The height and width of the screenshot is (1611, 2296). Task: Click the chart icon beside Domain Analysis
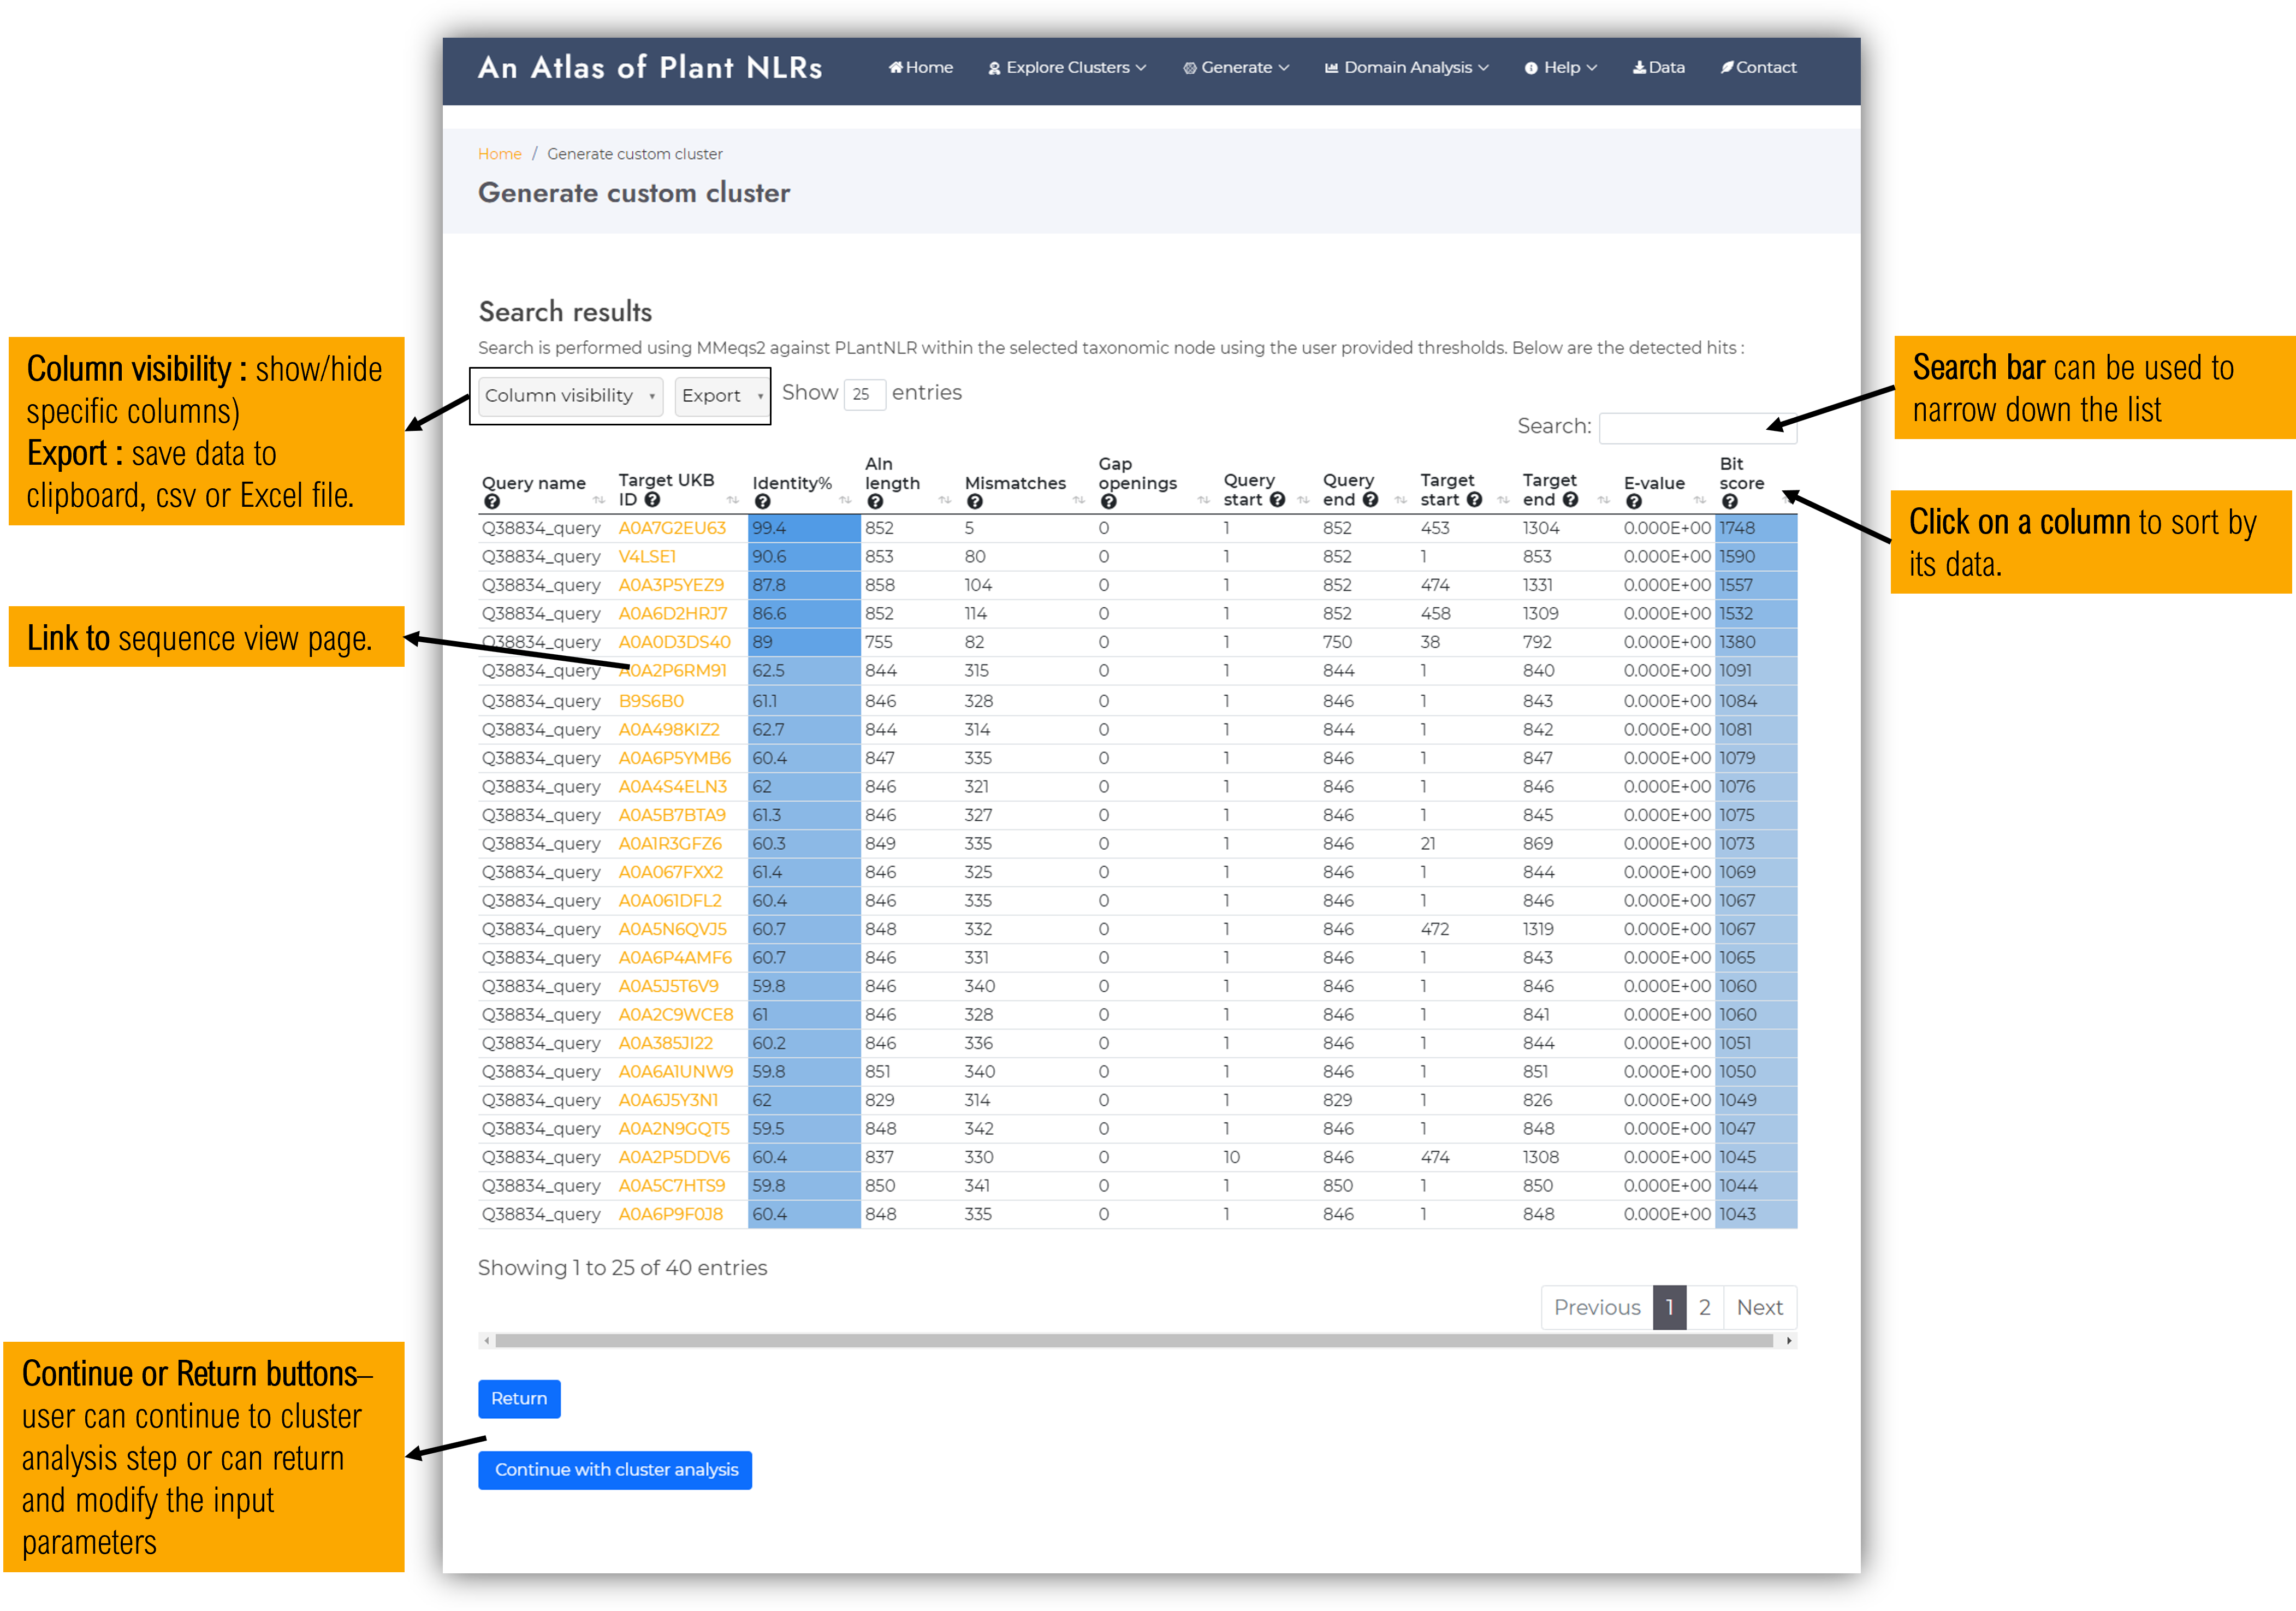[x=1332, y=67]
